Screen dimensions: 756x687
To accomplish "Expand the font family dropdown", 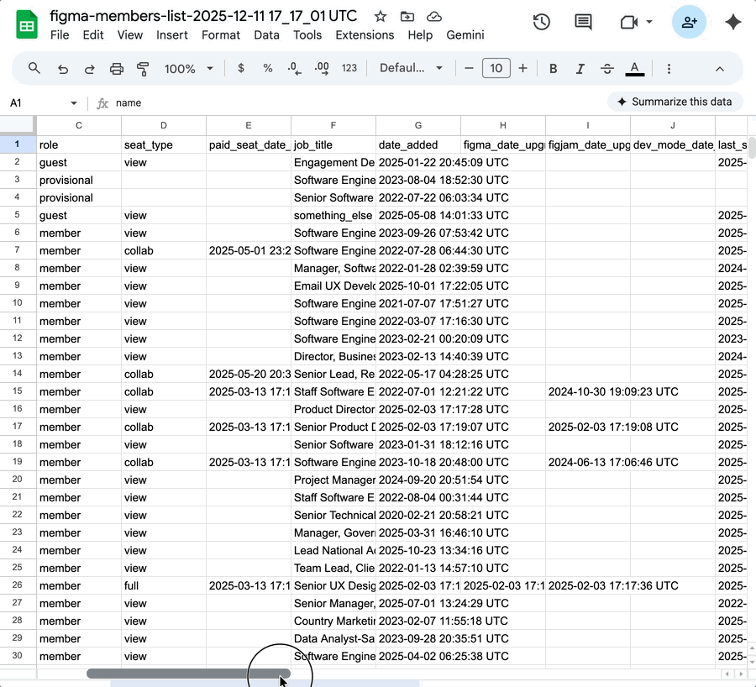I will click(x=411, y=69).
